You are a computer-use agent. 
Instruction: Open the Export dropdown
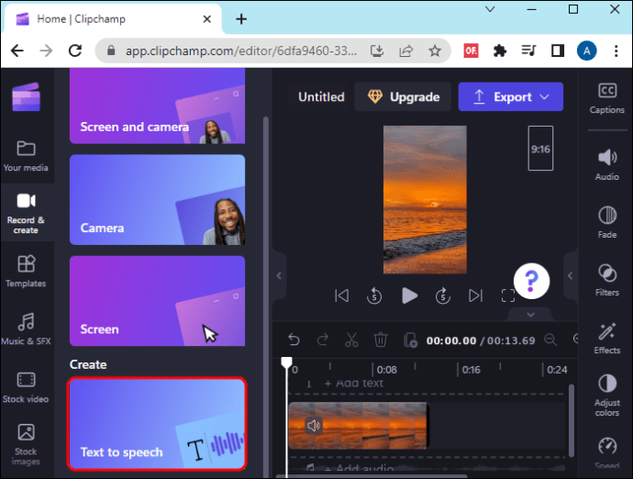click(511, 97)
